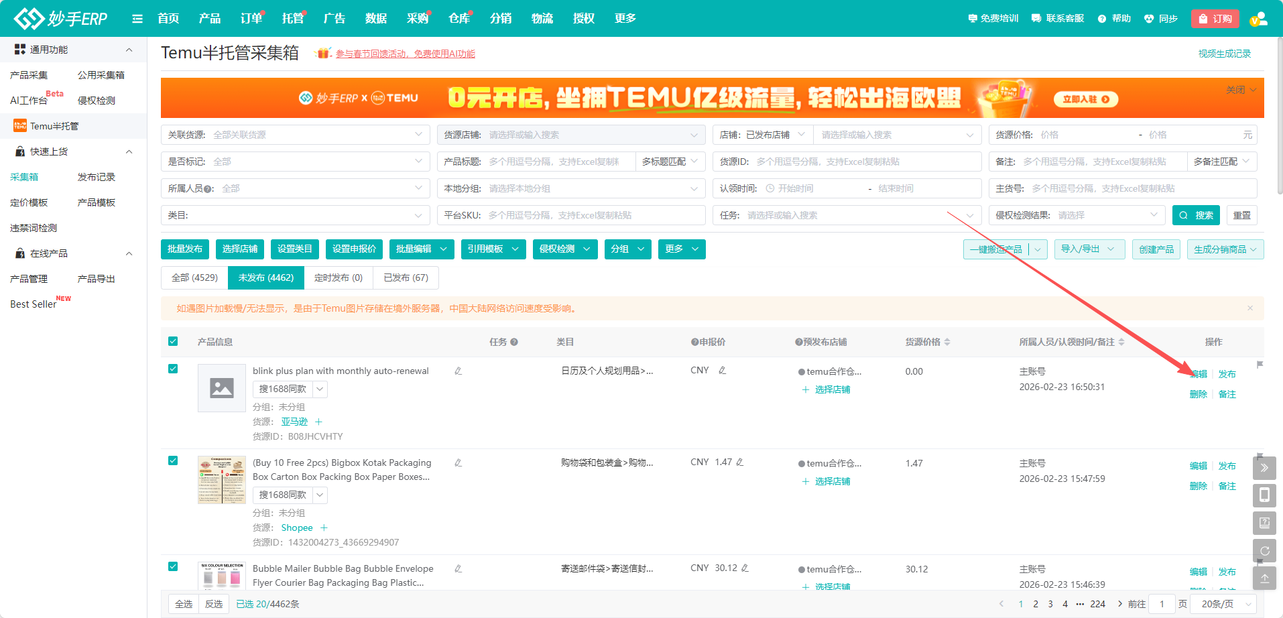Image resolution: width=1283 pixels, height=618 pixels.
Task: Switch to the 已发布 (67) tab
Action: 406,277
